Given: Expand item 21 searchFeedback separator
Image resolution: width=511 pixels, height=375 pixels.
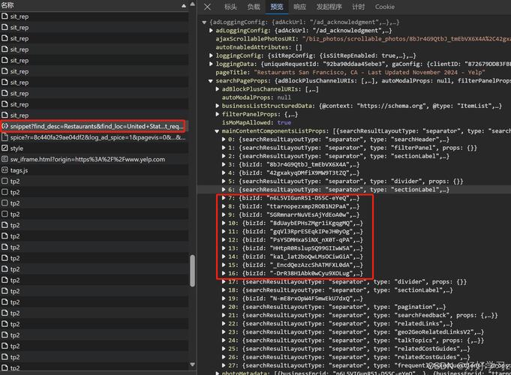Looking at the screenshot, I should click(224, 315).
